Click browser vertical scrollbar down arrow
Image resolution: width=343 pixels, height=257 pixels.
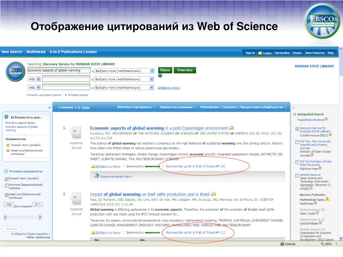[341, 238]
